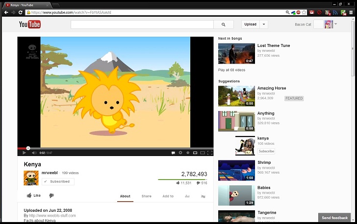Image resolution: width=357 pixels, height=224 pixels.
Task: Dislike the video with thumbs-down button
Action: (51, 196)
